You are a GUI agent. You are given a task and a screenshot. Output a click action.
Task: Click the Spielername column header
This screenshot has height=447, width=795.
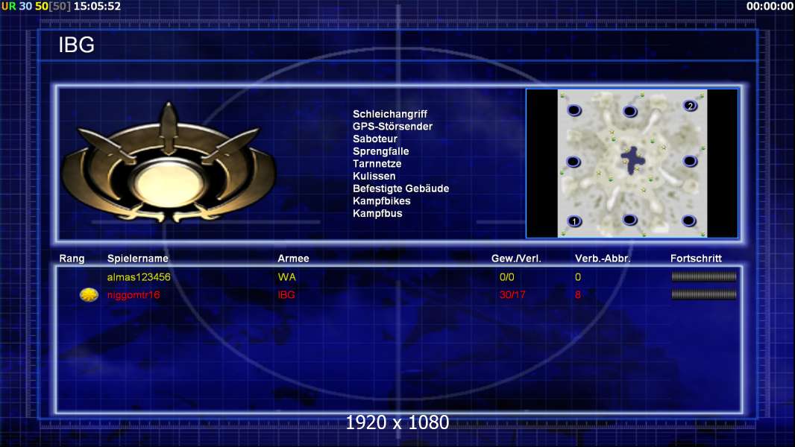pos(138,259)
